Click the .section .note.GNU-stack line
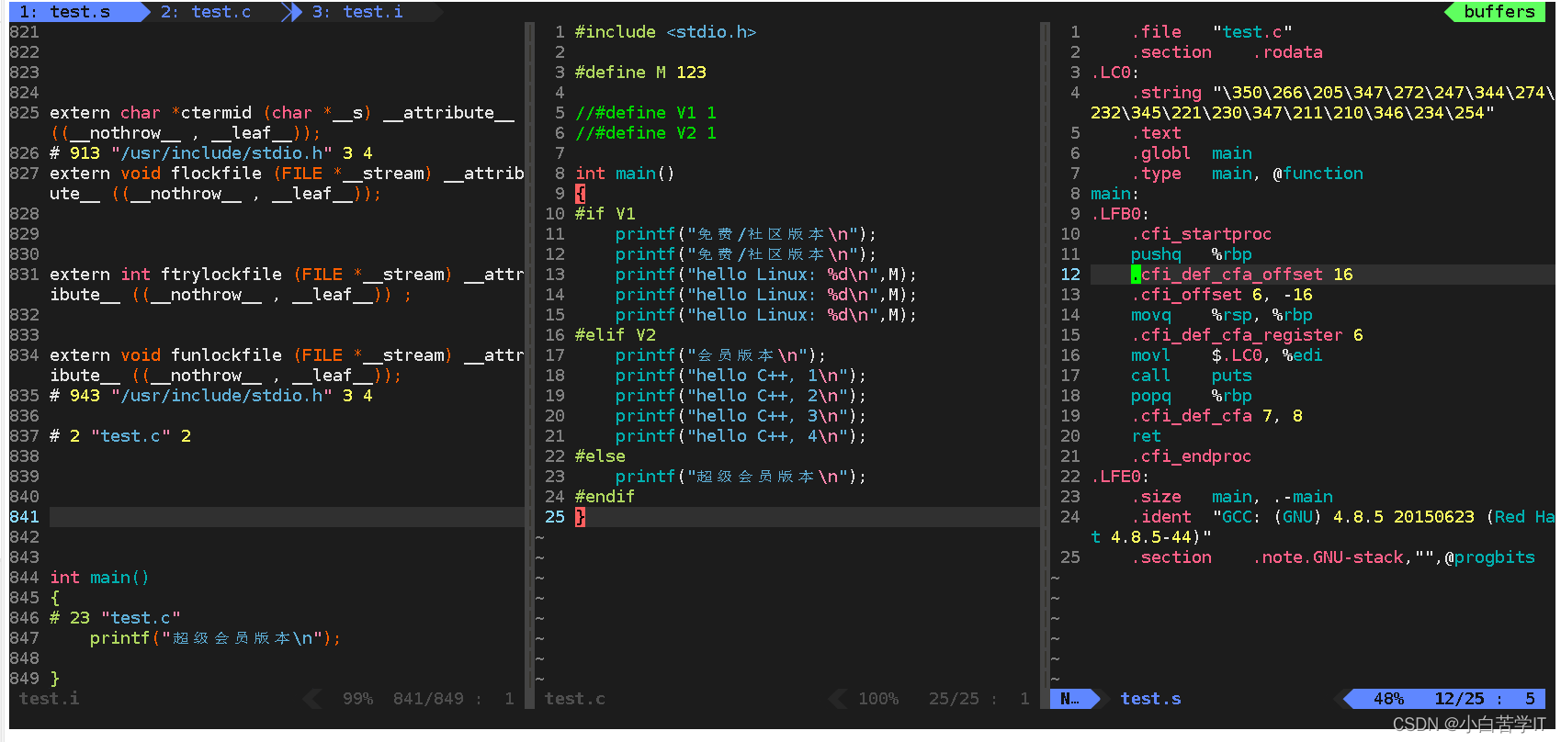This screenshot has width=1561, height=742. tap(1333, 557)
